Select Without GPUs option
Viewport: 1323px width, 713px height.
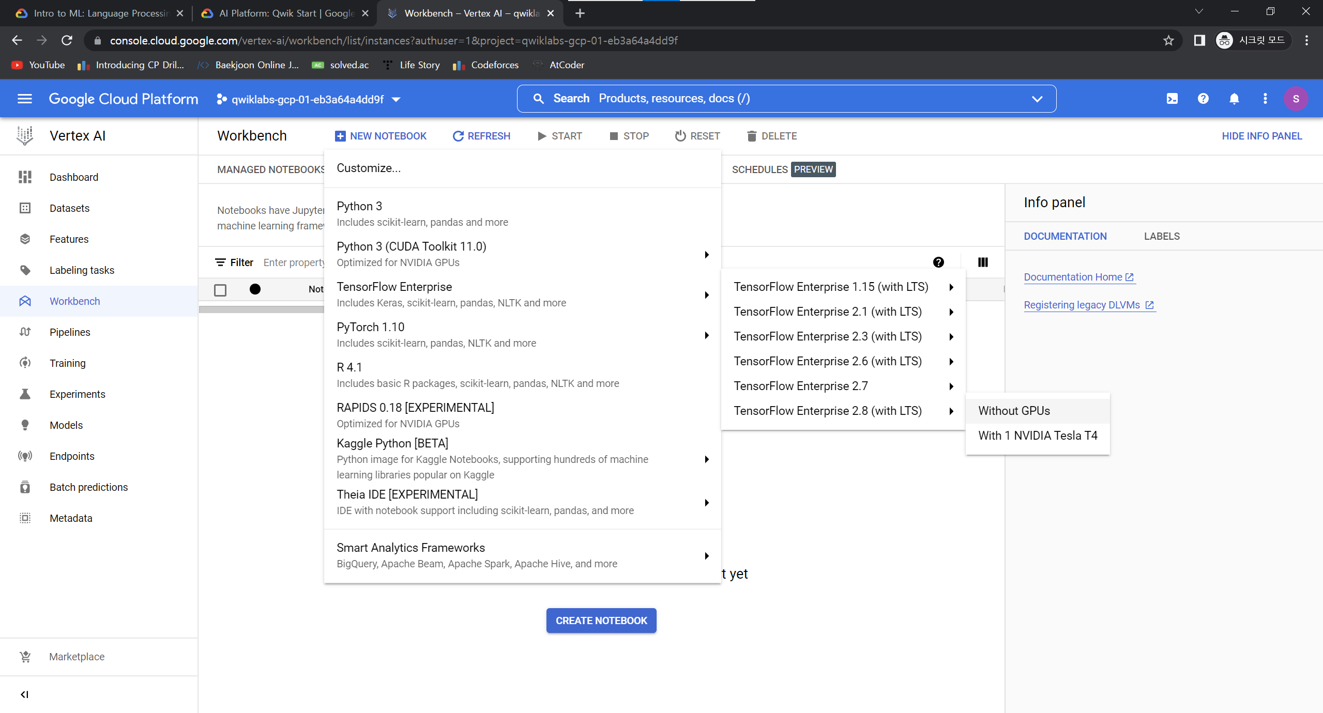tap(1014, 411)
